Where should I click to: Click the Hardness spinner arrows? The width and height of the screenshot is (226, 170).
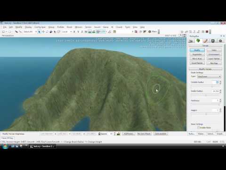(220, 101)
